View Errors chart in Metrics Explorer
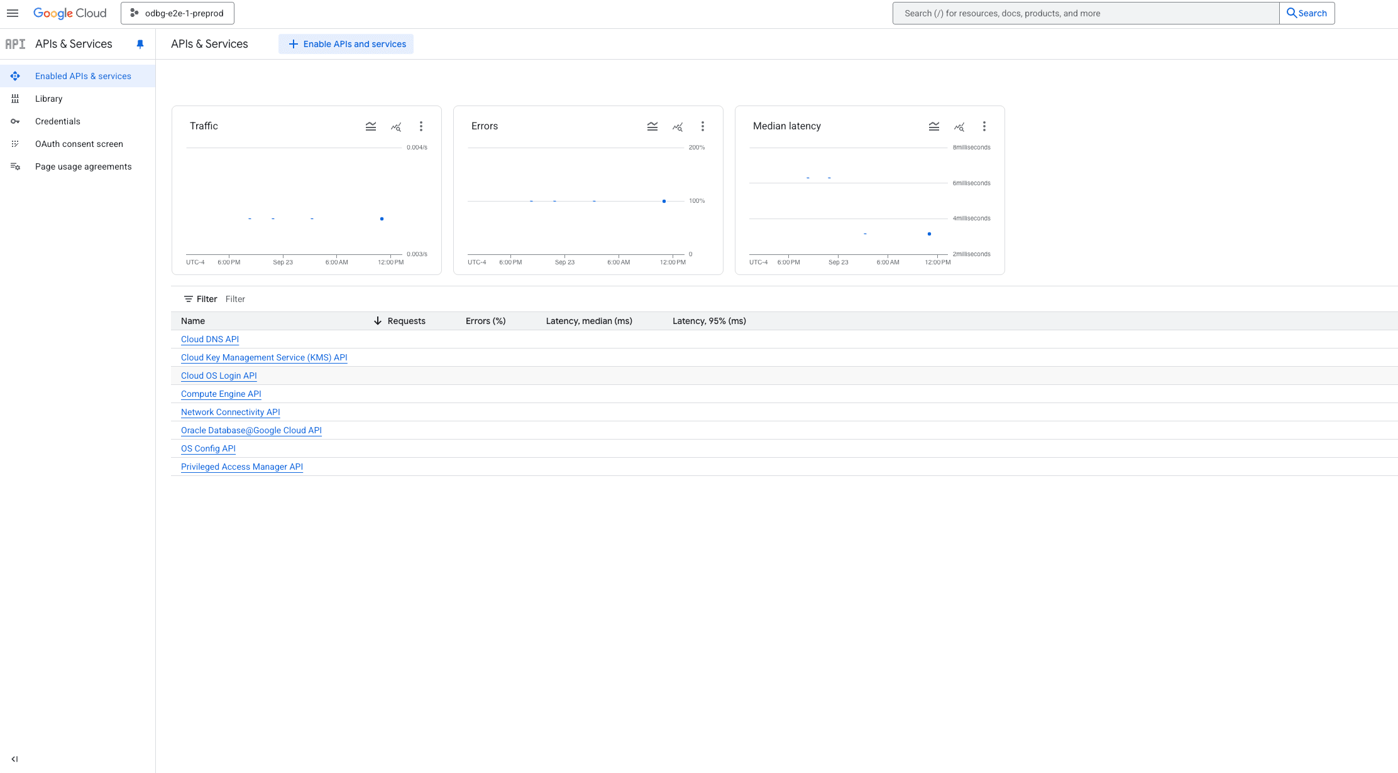The width and height of the screenshot is (1398, 773). pyautogui.click(x=678, y=126)
